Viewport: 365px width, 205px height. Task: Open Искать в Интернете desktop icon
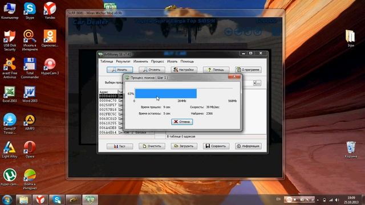[30, 40]
